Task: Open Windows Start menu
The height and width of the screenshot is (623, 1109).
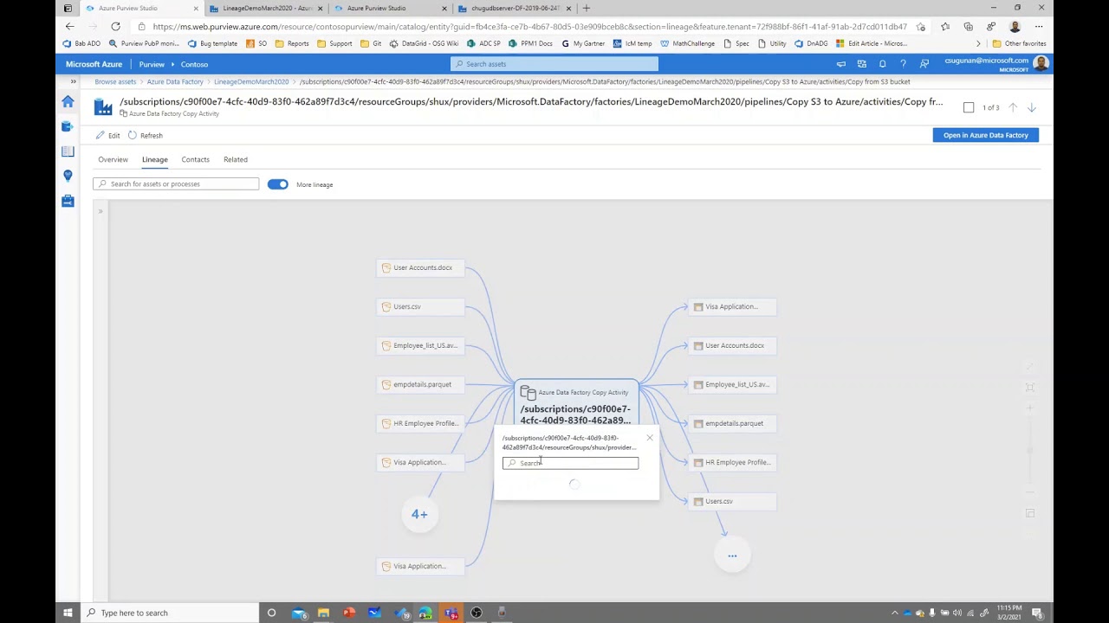Action: click(68, 613)
